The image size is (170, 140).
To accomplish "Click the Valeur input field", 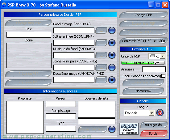I will [x=61, y=104].
